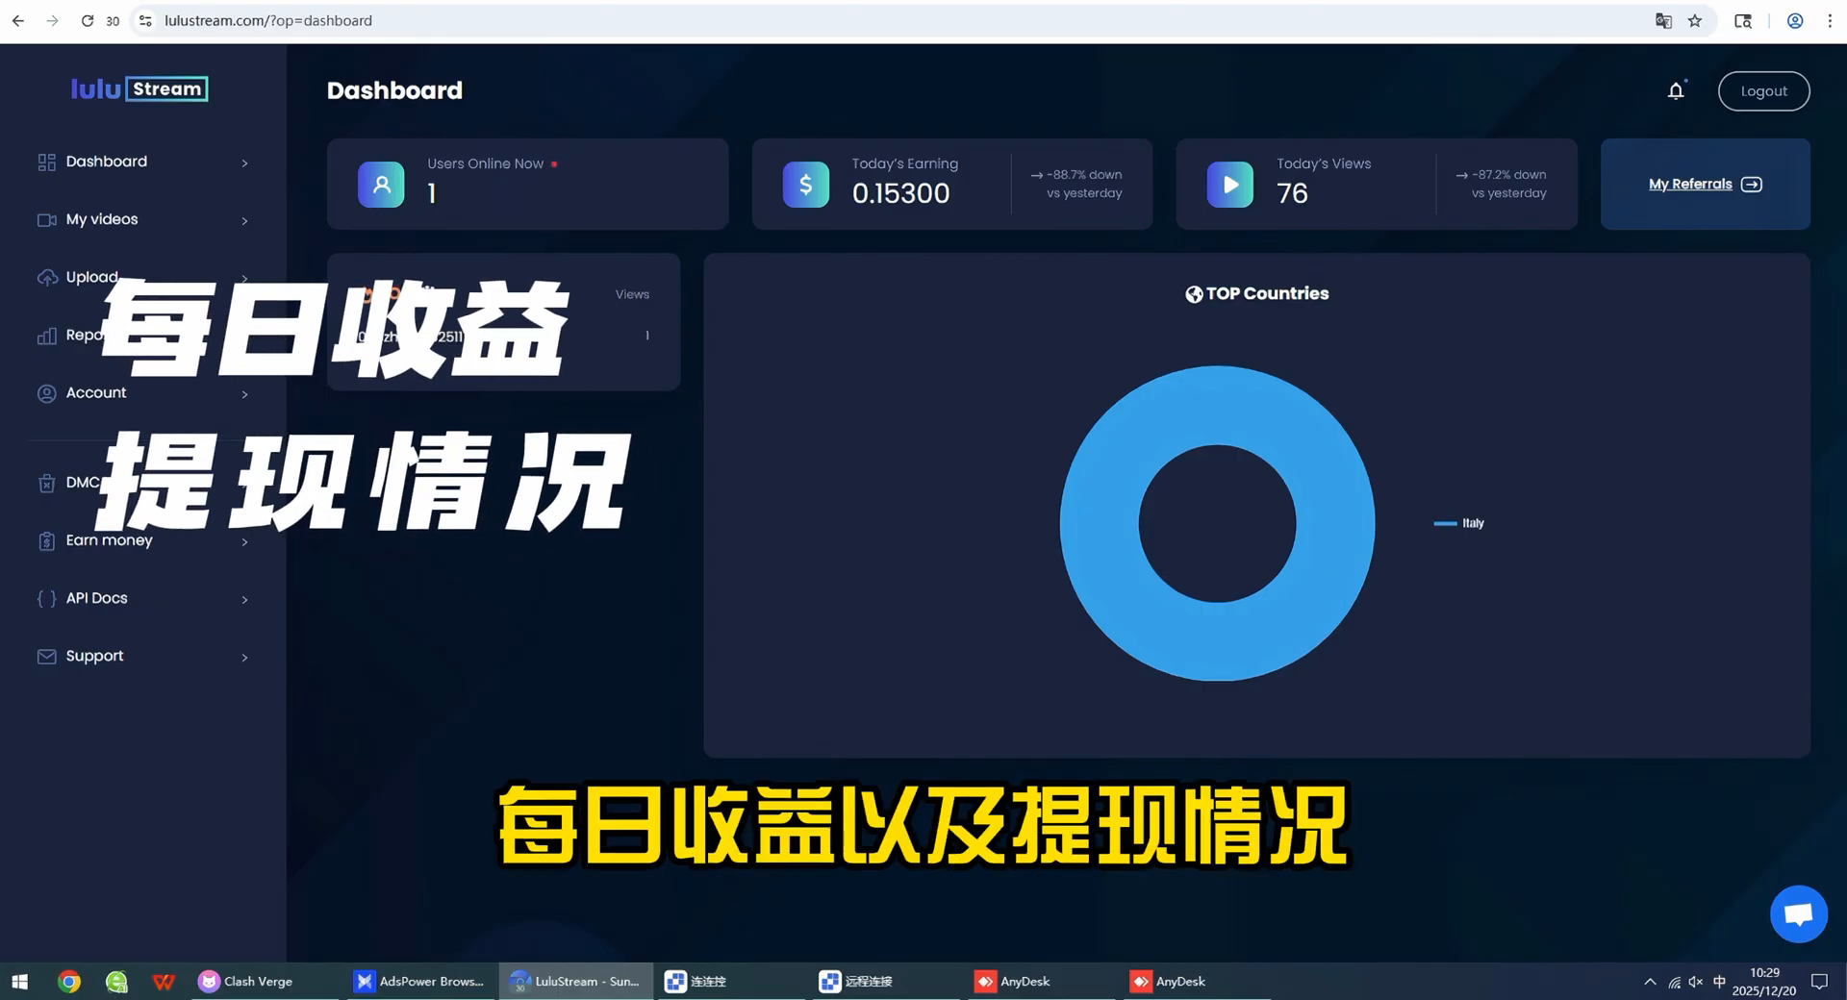Click the Reports bar chart icon
This screenshot has width=1847, height=1000.
pyautogui.click(x=46, y=335)
